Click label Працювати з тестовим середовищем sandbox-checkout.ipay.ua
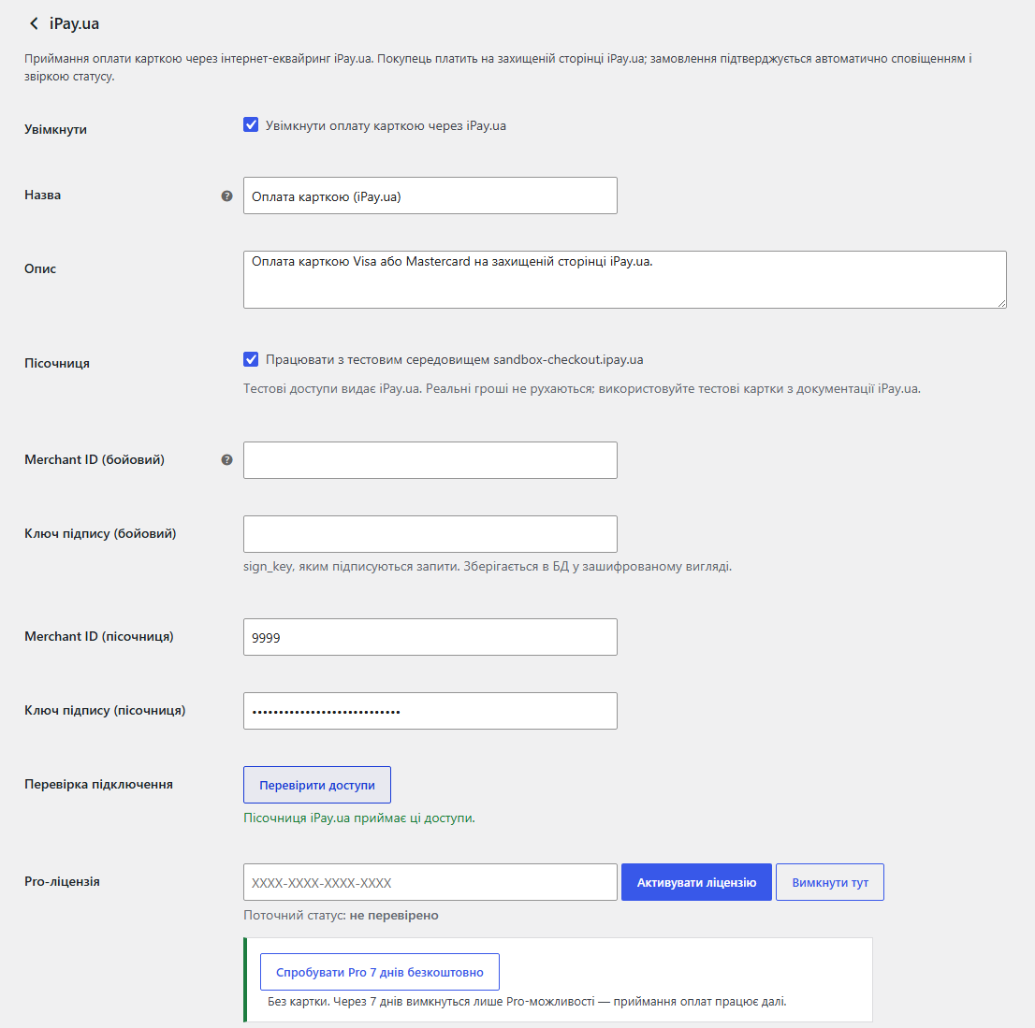1035x1028 pixels. [454, 359]
